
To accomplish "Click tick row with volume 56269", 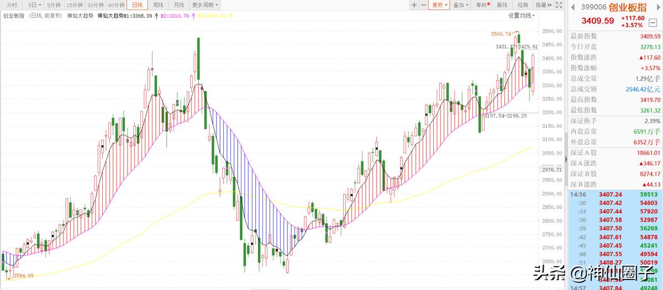I will tap(615, 229).
